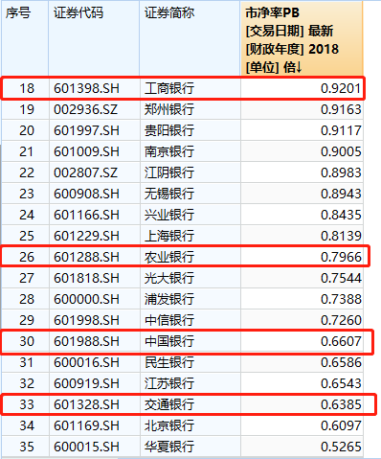
Task: Select stock code 601009.SH
Action: point(86,151)
